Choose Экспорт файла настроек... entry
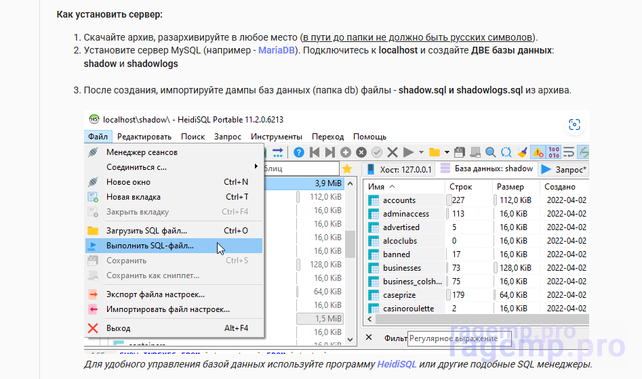 click(x=174, y=294)
